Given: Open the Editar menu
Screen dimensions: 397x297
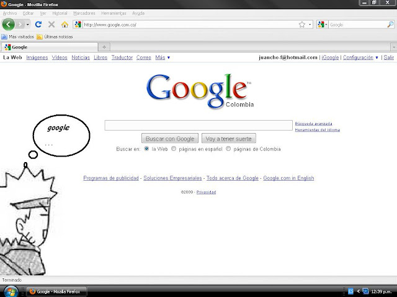Looking at the screenshot, I should tap(28, 13).
